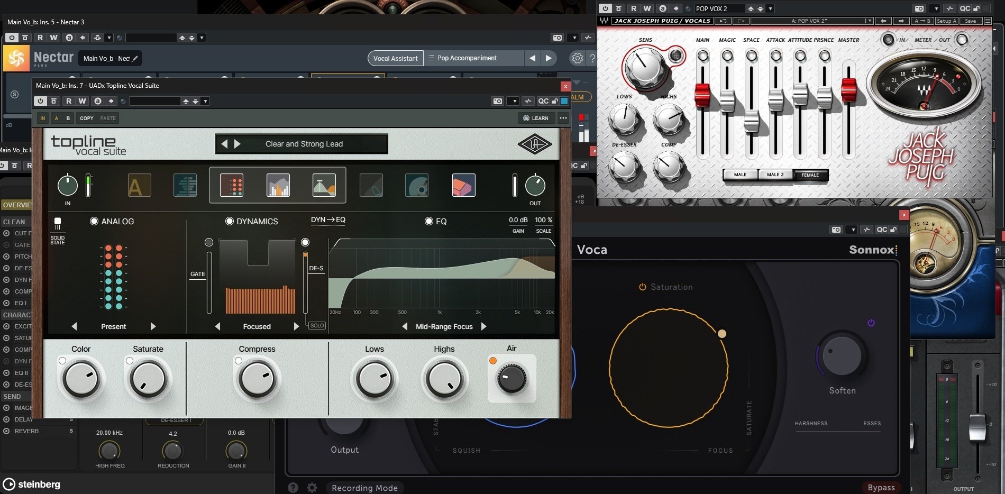
Task: Open the dimmed dark module icon in Topline
Action: click(x=371, y=186)
